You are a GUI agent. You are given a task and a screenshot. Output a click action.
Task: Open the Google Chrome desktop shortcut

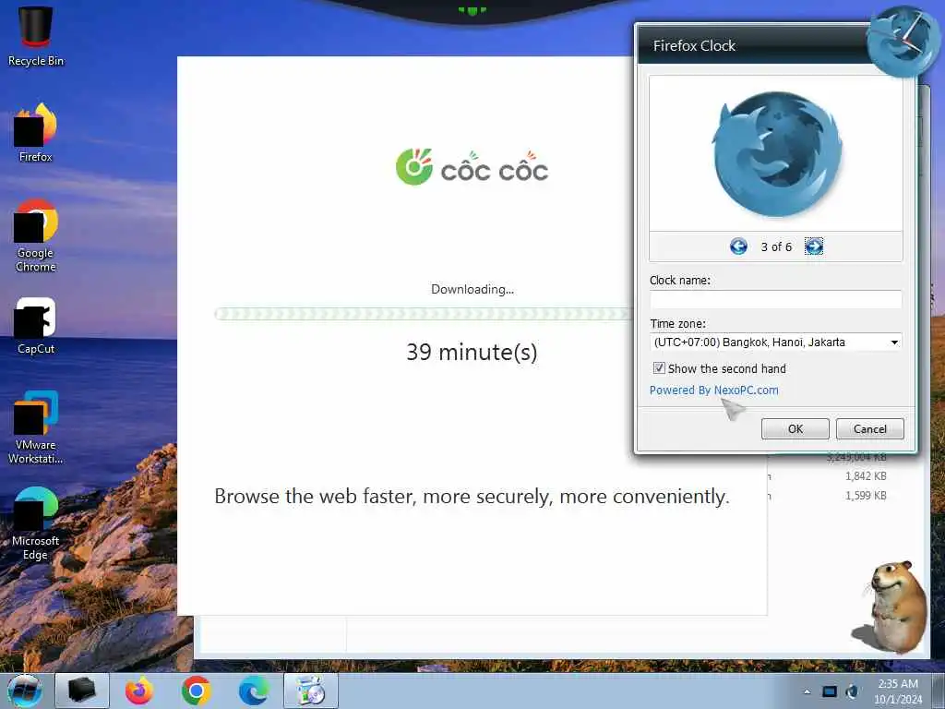coord(36,235)
